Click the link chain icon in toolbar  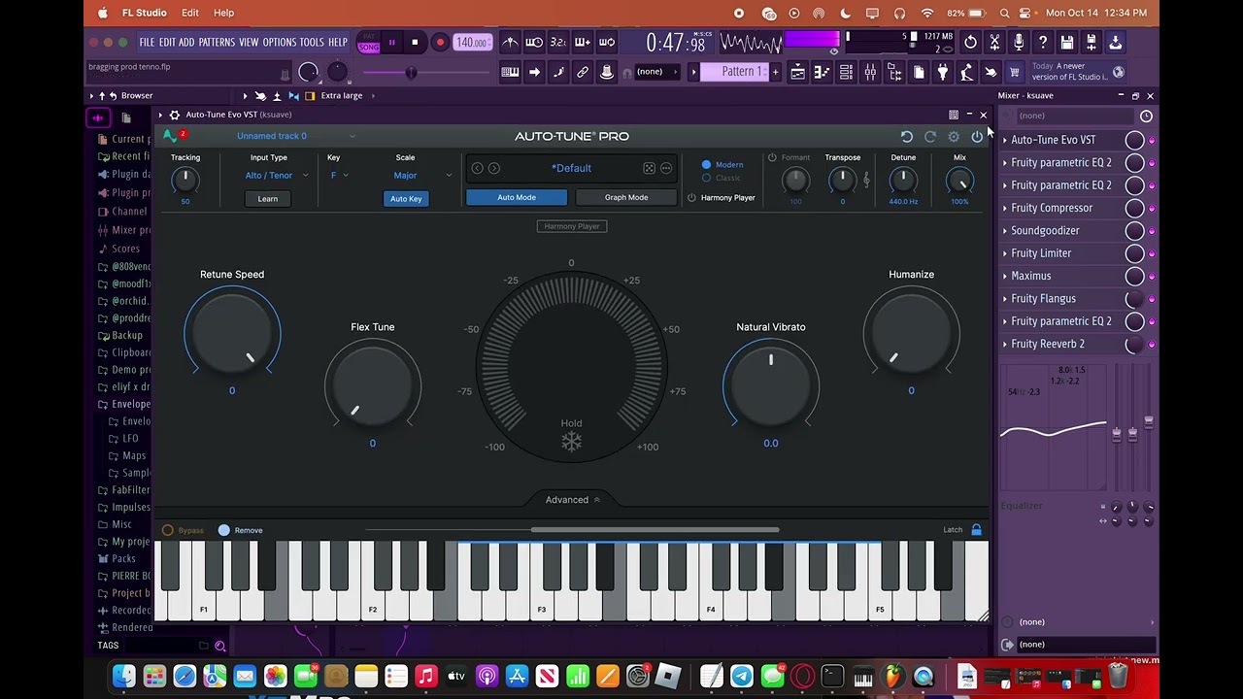click(x=583, y=72)
